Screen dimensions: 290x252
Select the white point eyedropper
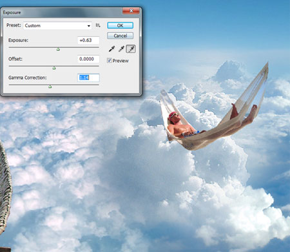(131, 49)
